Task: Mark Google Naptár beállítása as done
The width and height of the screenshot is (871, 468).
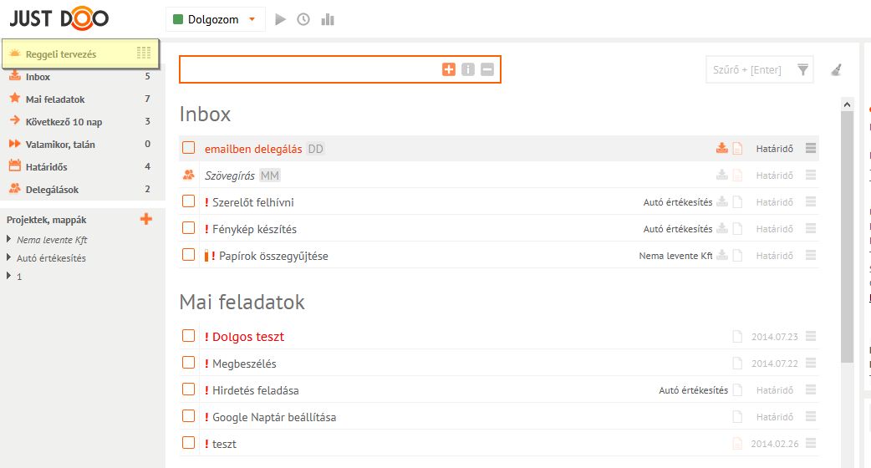Action: (189, 416)
